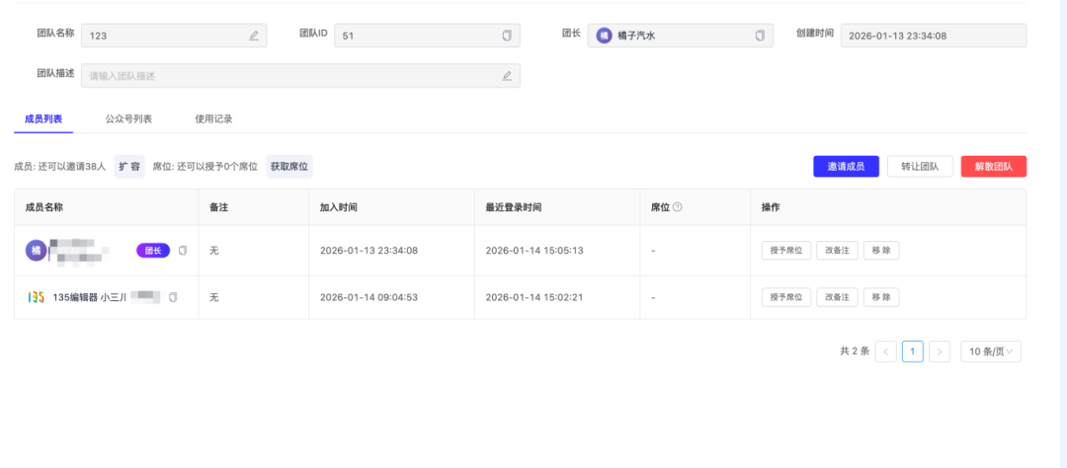Click the blue 邀请成员 button
Image resolution: width=1067 pixels, height=468 pixels.
point(846,166)
